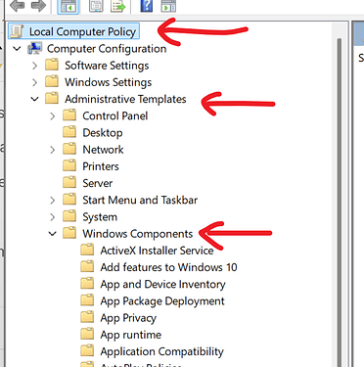This screenshot has width=364, height=367.
Task: Click the App Package Deployment folder icon
Action: click(x=87, y=300)
